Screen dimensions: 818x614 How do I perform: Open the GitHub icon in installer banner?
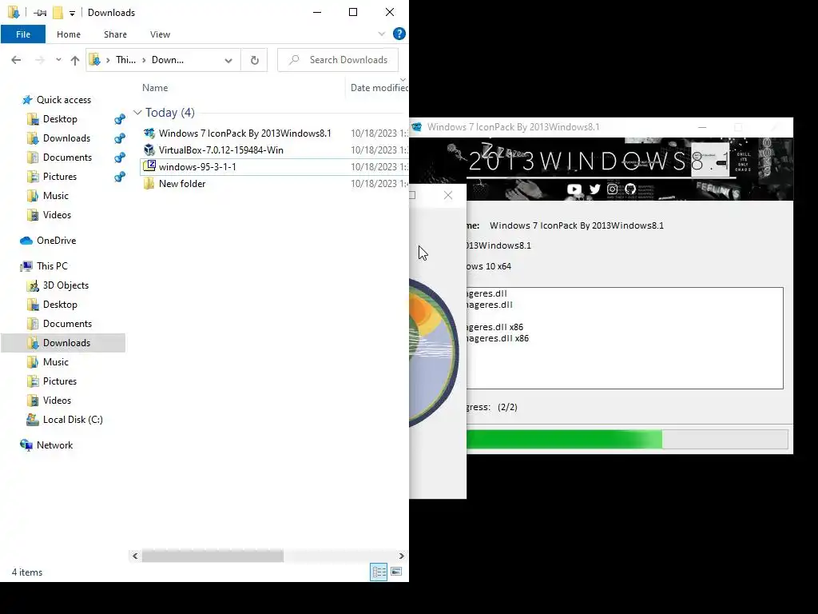[x=630, y=189]
